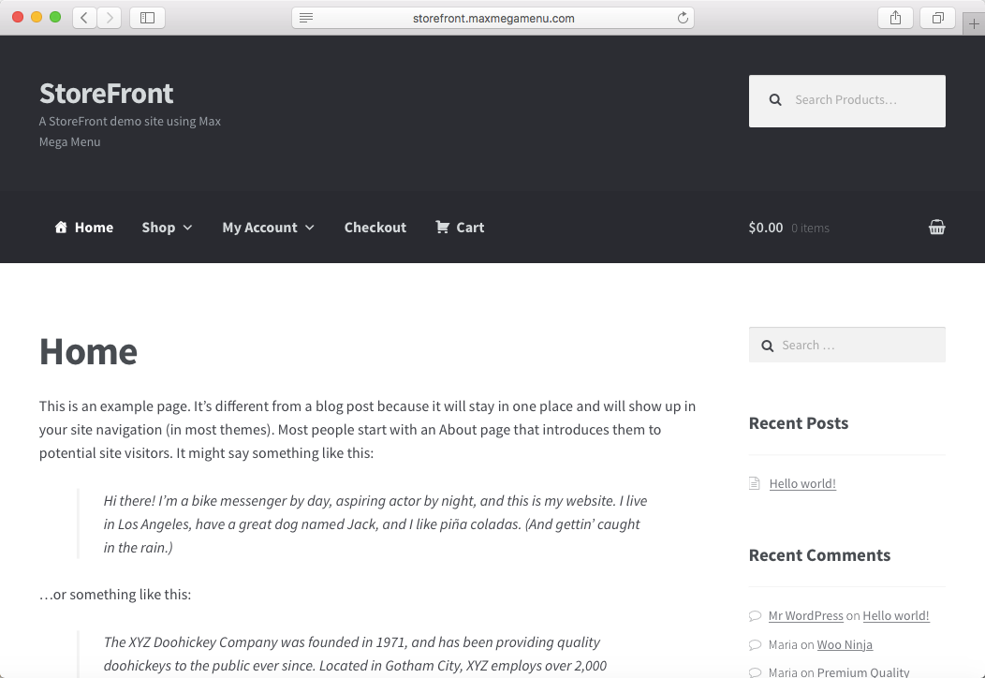This screenshot has width=985, height=678.
Task: Click the Cart icon in navigation menu
Action: click(x=443, y=228)
